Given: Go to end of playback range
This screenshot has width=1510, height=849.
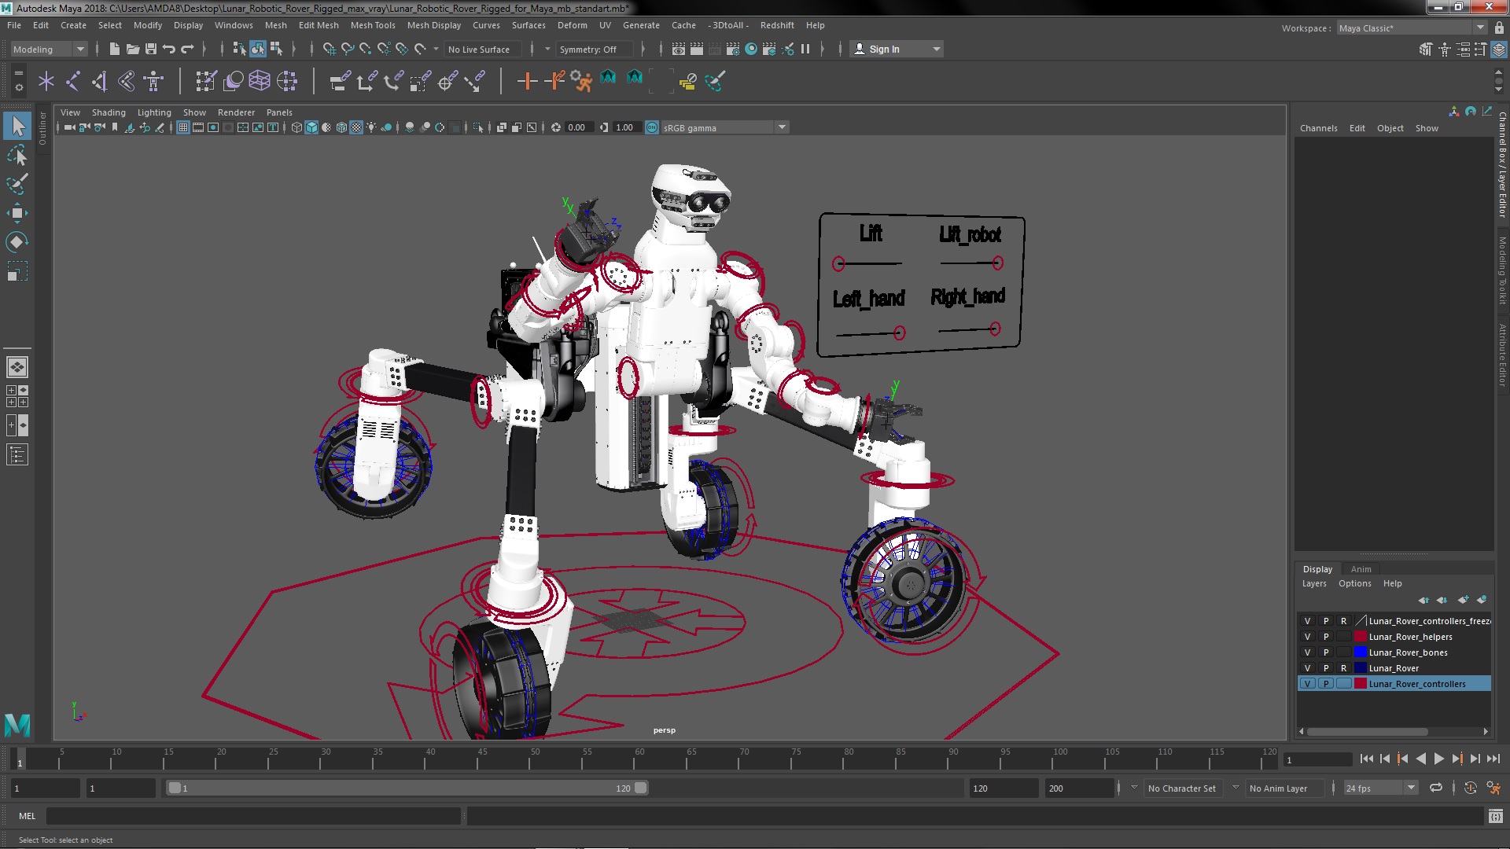Looking at the screenshot, I should click(x=1493, y=759).
